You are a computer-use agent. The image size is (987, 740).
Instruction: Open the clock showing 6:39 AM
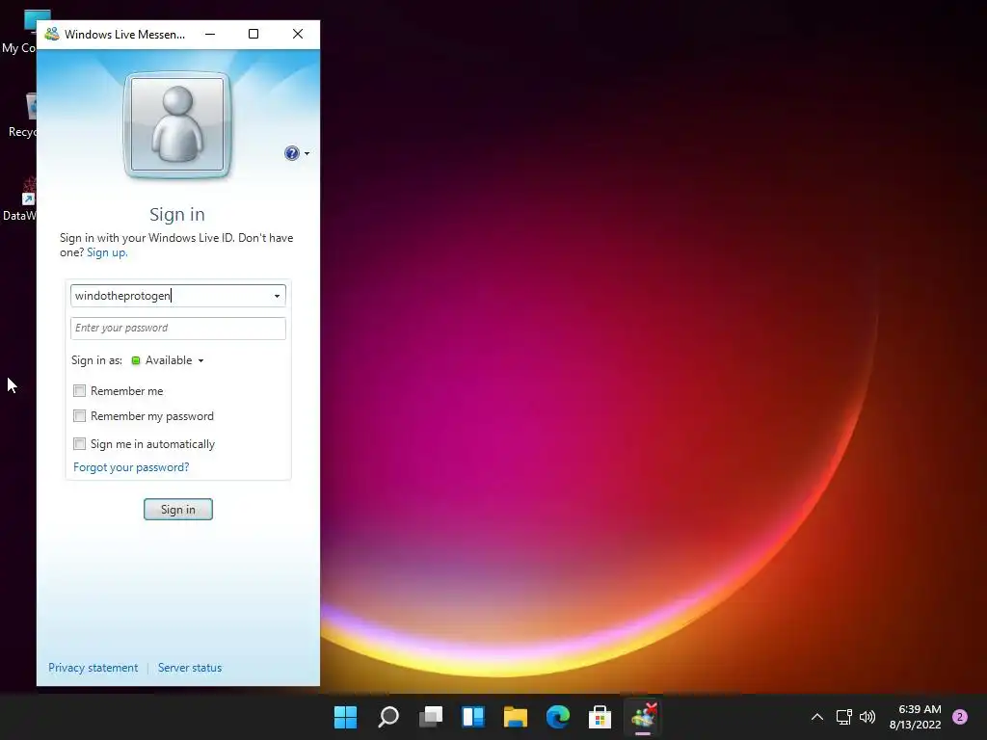[x=916, y=717]
